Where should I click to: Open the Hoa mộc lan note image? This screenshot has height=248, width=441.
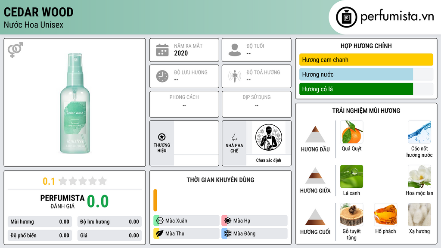419,176
